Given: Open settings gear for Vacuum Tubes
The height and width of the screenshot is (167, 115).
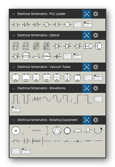Looking at the screenshot, I should pyautogui.click(x=96, y=67).
